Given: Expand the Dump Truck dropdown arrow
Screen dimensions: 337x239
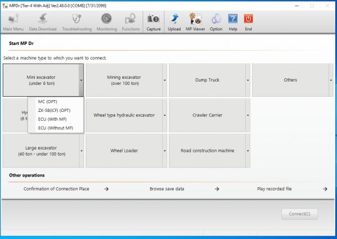Looking at the screenshot, I should click(x=248, y=80).
